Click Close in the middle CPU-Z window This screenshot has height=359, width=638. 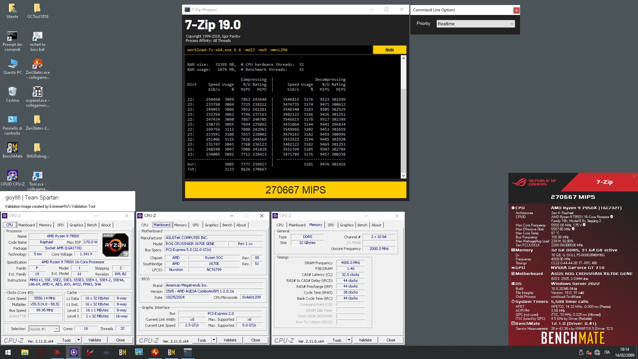256,340
